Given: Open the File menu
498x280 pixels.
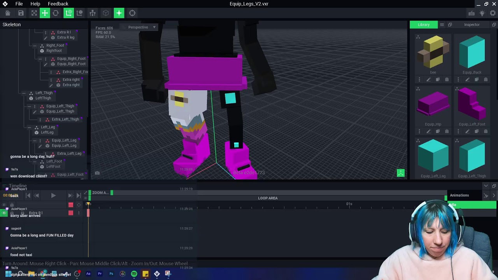Looking at the screenshot, I should 19,4.
